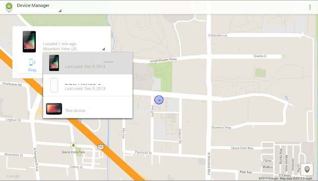Image resolution: width=318 pixels, height=181 pixels.
Task: Select the Nexus 7 tablet, last used Dec 9
Action: click(x=88, y=63)
